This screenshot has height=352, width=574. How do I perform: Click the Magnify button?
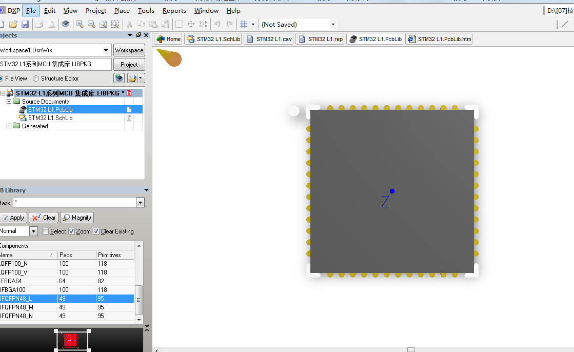click(77, 218)
